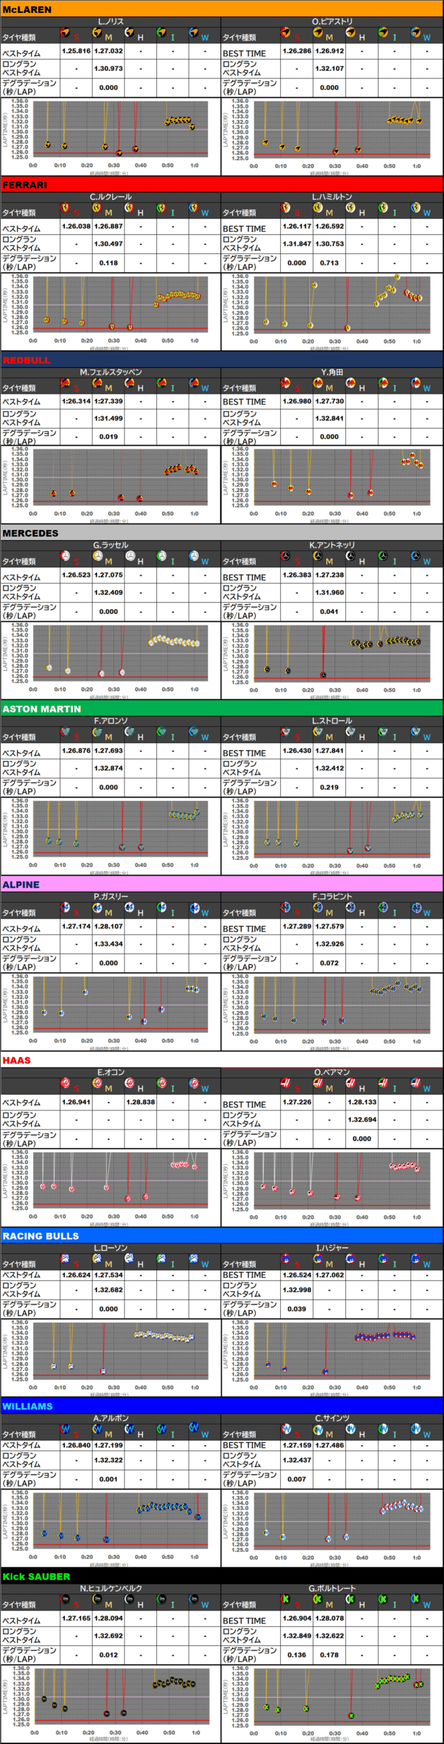Screen dimensions: 444x1744
Task: Click Norris's soft tyre icon in McLaren table
Action: click(65, 33)
